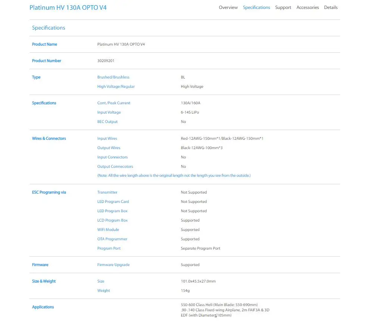Screen dimensions: 373x321
Task: Select the Black-12AWG-100mm*3 output wires value
Action: click(x=202, y=148)
